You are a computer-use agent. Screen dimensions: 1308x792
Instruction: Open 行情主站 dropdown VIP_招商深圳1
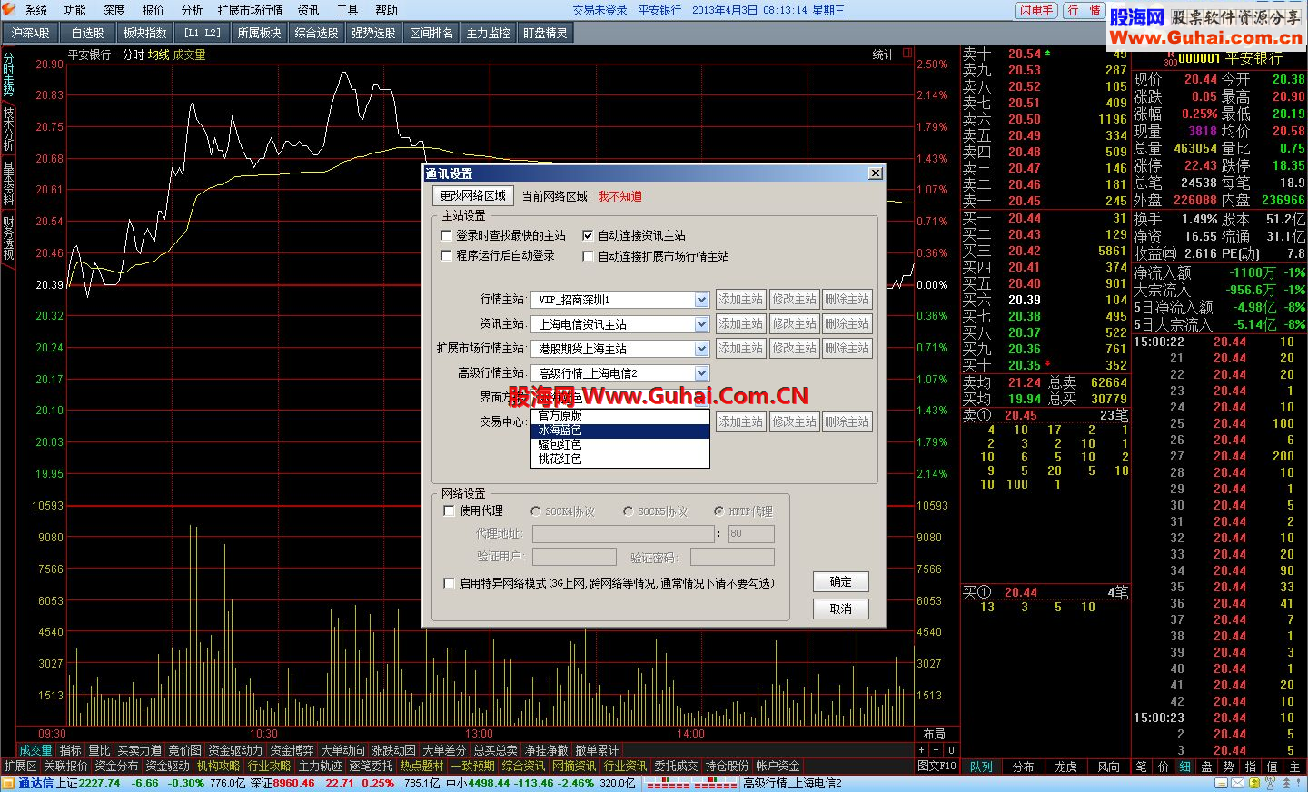point(620,300)
